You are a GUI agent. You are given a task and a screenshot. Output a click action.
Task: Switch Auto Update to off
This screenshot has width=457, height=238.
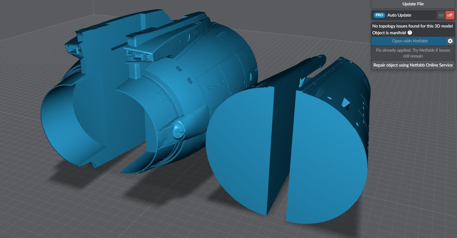click(450, 15)
